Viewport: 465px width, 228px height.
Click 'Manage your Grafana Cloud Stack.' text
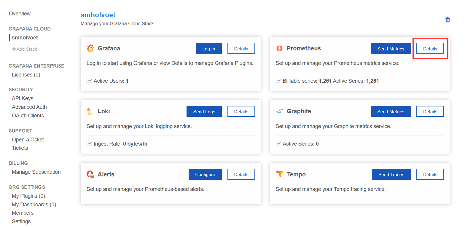pyautogui.click(x=118, y=23)
